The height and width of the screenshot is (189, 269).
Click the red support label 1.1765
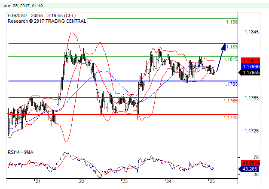coord(231,101)
